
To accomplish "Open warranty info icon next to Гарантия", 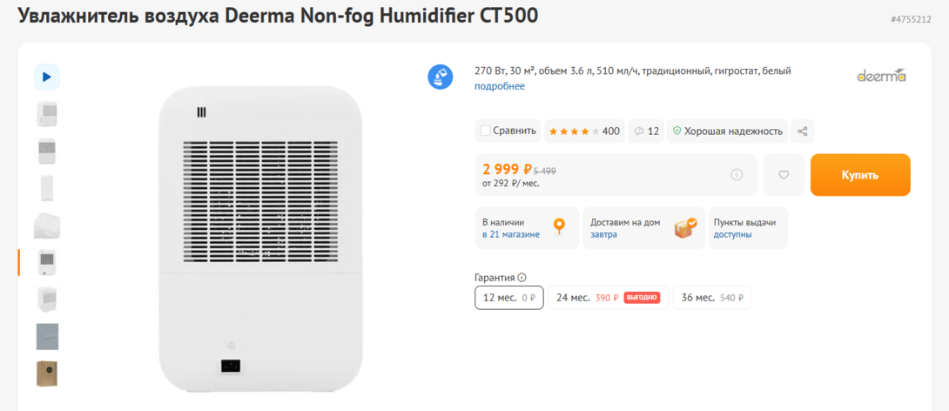I will point(522,278).
